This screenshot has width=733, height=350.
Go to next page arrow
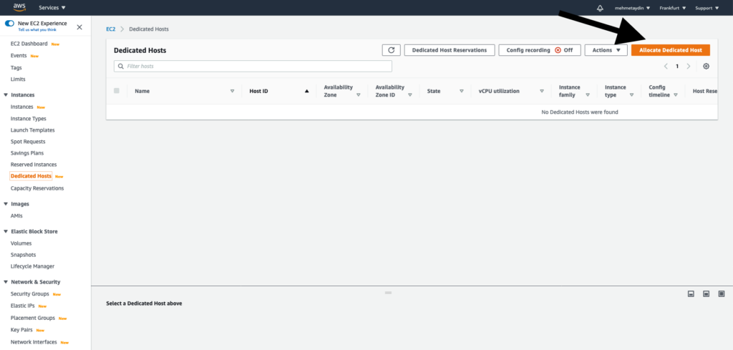coord(688,67)
